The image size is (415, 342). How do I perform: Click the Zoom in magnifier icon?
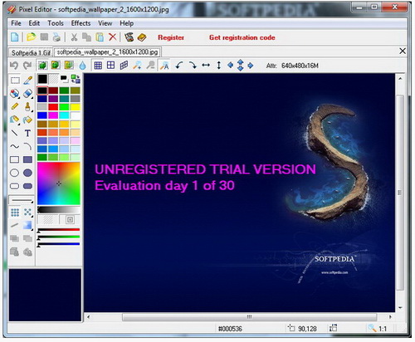pos(138,66)
